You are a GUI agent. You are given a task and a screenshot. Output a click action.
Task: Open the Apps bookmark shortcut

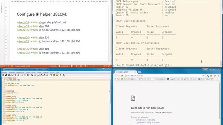coord(117,79)
